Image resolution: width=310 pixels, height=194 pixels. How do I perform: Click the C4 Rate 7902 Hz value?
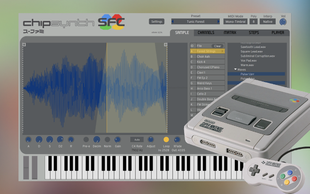[137, 150]
